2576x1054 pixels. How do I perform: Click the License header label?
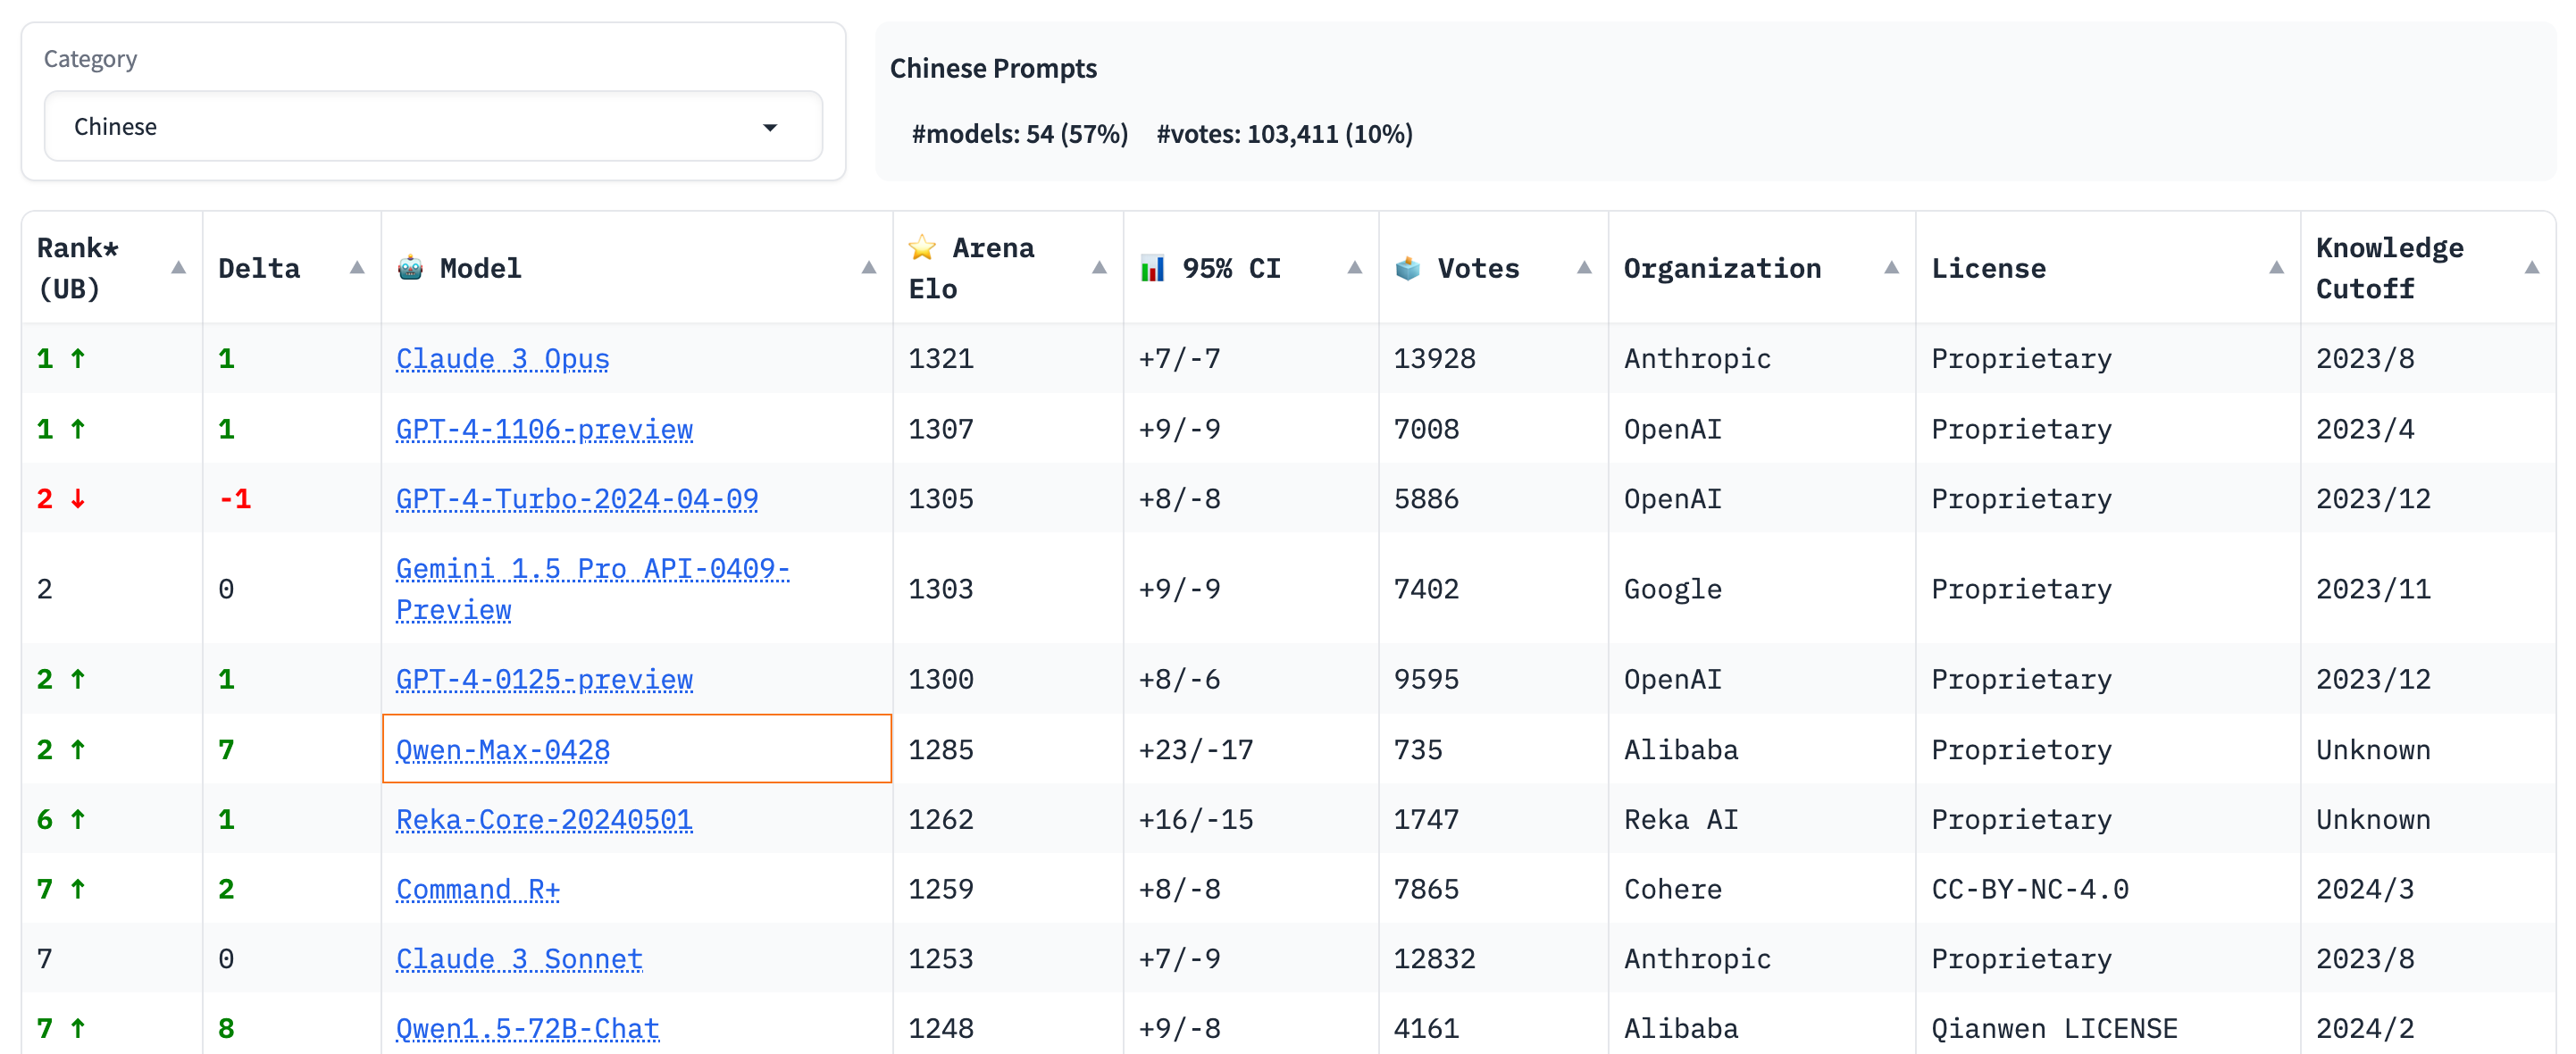1988,268
